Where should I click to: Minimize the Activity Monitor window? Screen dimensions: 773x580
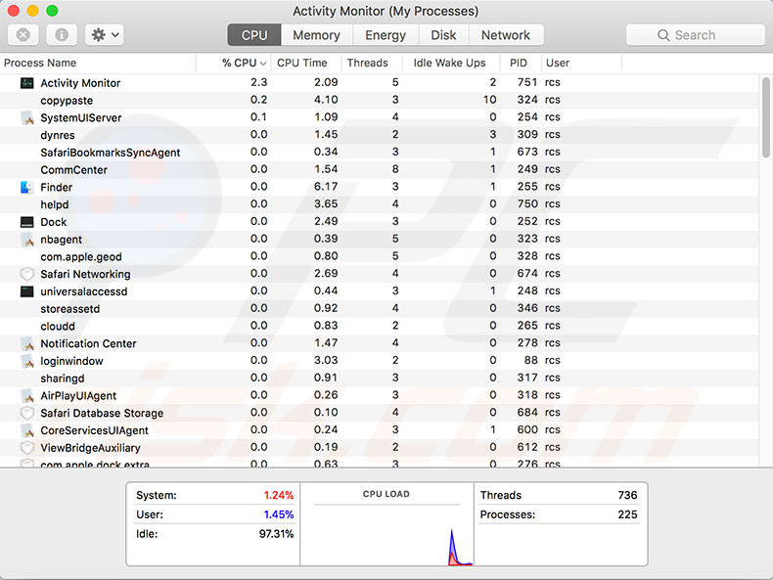pos(32,11)
